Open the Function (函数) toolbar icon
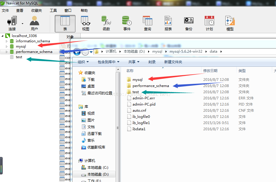Image resolution: width=276 pixels, height=182 pixels. tap(106, 23)
